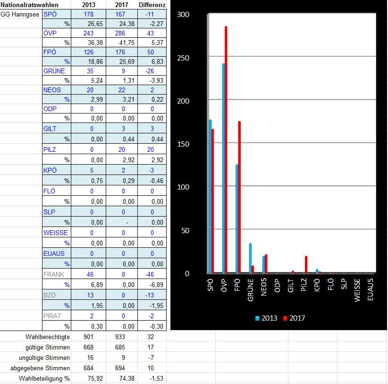Click the Wahlberechtigte row label
The height and width of the screenshot is (384, 388).
pyautogui.click(x=48, y=337)
